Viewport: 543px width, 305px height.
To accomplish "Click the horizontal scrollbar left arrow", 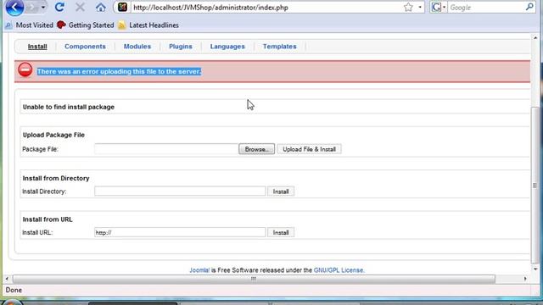I will 7,279.
